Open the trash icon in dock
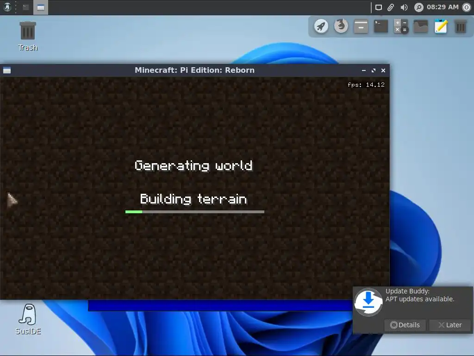This screenshot has height=356, width=474. 461,26
